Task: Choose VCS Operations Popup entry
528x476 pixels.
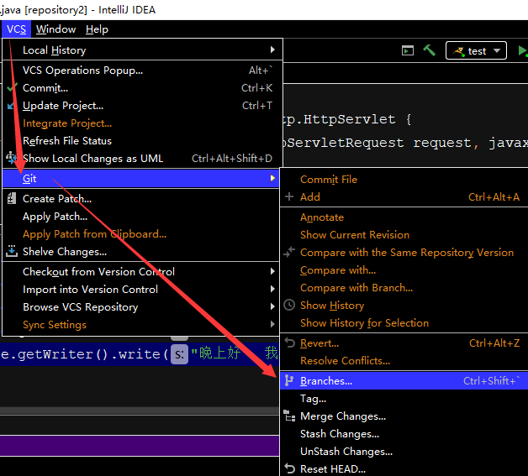Action: pyautogui.click(x=142, y=71)
